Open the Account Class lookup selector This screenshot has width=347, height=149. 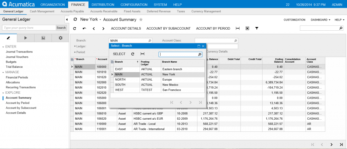(x=236, y=40)
